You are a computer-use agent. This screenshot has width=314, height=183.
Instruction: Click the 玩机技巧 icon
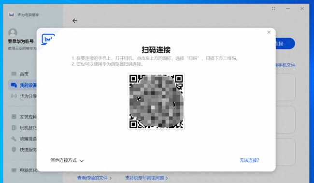(x=14, y=128)
